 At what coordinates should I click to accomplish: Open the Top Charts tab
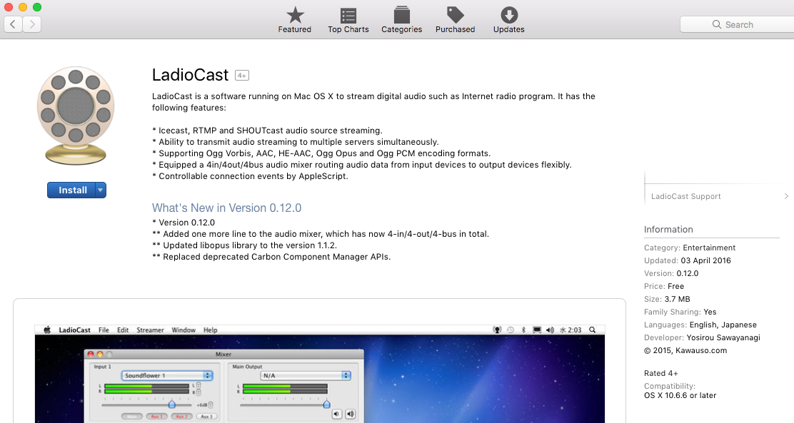(x=348, y=20)
